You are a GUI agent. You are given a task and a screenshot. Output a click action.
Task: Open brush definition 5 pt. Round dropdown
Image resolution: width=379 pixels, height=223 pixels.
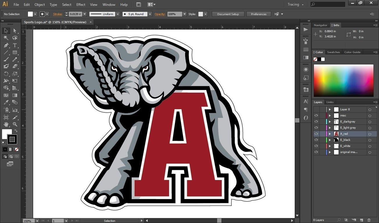pyautogui.click(x=150, y=14)
